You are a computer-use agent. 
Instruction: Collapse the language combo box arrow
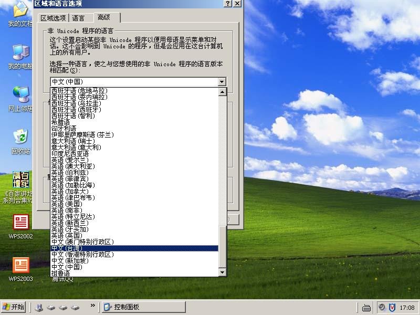tap(222, 81)
